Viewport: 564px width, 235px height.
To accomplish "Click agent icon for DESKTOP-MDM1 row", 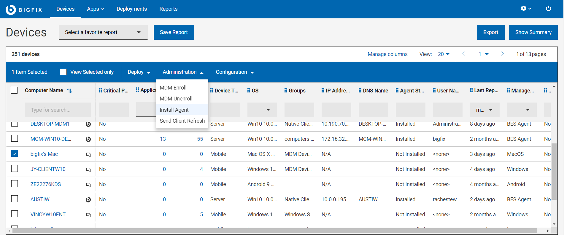I will point(88,124).
